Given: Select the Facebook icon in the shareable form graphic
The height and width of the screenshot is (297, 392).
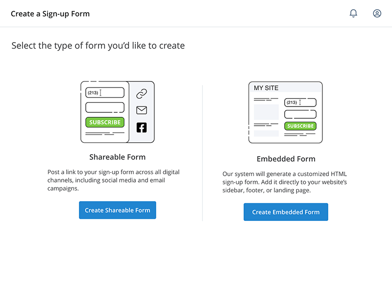Looking at the screenshot, I should (x=142, y=127).
